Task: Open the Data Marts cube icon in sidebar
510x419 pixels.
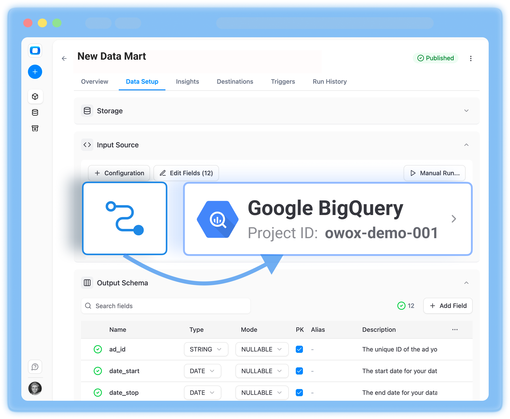Action: tap(35, 96)
